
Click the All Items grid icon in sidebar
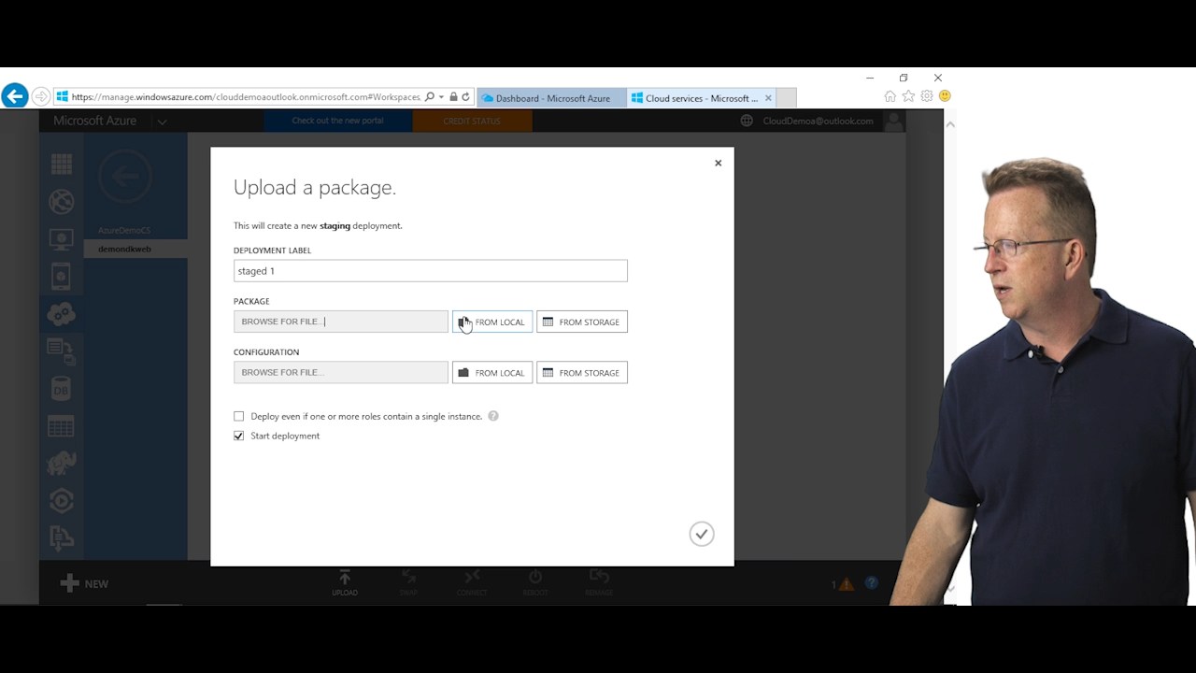(62, 165)
